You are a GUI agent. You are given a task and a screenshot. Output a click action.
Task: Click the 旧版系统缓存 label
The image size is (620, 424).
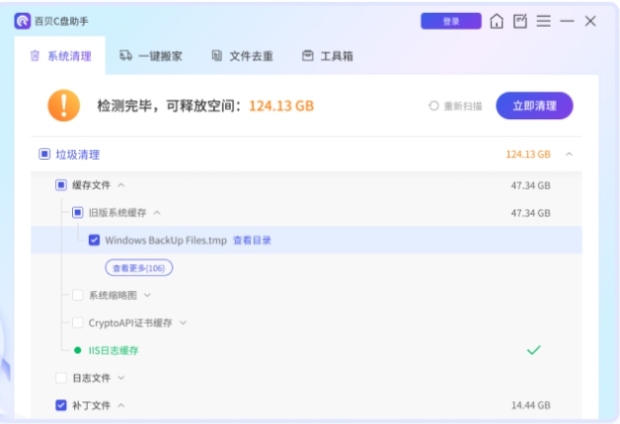click(117, 212)
